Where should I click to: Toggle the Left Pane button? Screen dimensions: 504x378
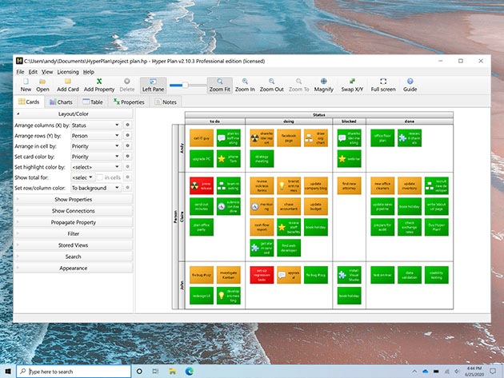coord(153,82)
